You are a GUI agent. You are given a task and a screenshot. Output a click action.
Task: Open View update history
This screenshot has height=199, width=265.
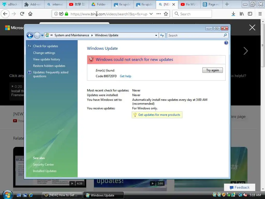tap(47, 59)
